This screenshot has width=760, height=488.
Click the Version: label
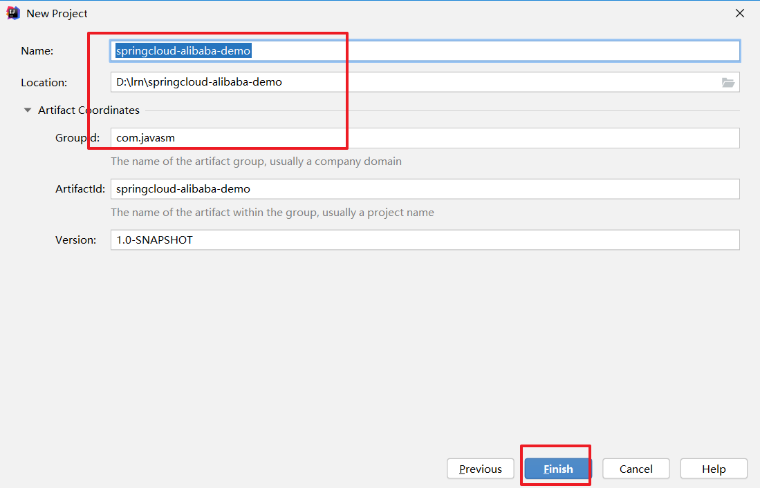click(x=75, y=240)
